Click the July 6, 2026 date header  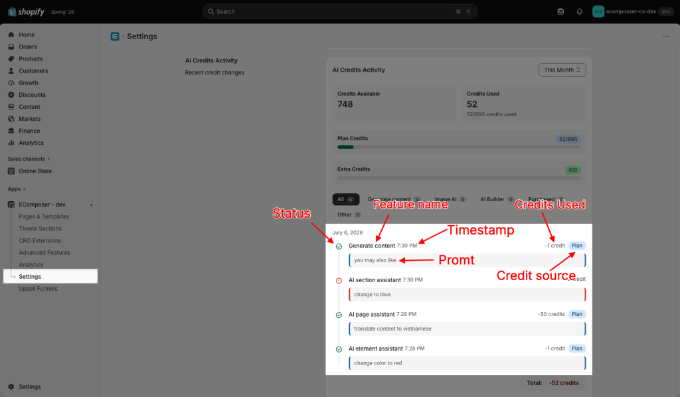pyautogui.click(x=347, y=233)
